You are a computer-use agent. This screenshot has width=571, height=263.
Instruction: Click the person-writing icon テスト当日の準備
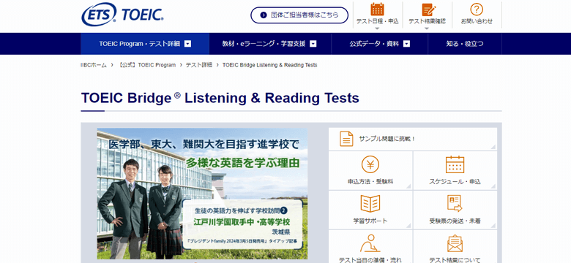(370, 243)
